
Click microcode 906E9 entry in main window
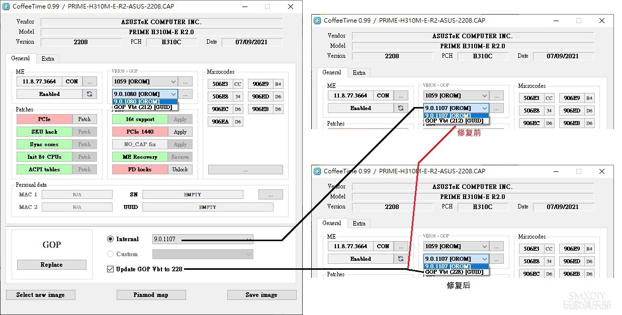(x=260, y=84)
